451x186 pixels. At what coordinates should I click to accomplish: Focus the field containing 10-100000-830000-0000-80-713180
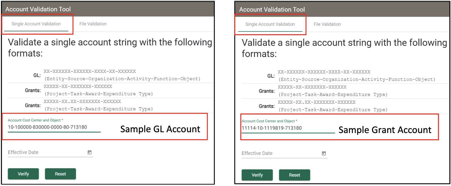tap(54, 127)
